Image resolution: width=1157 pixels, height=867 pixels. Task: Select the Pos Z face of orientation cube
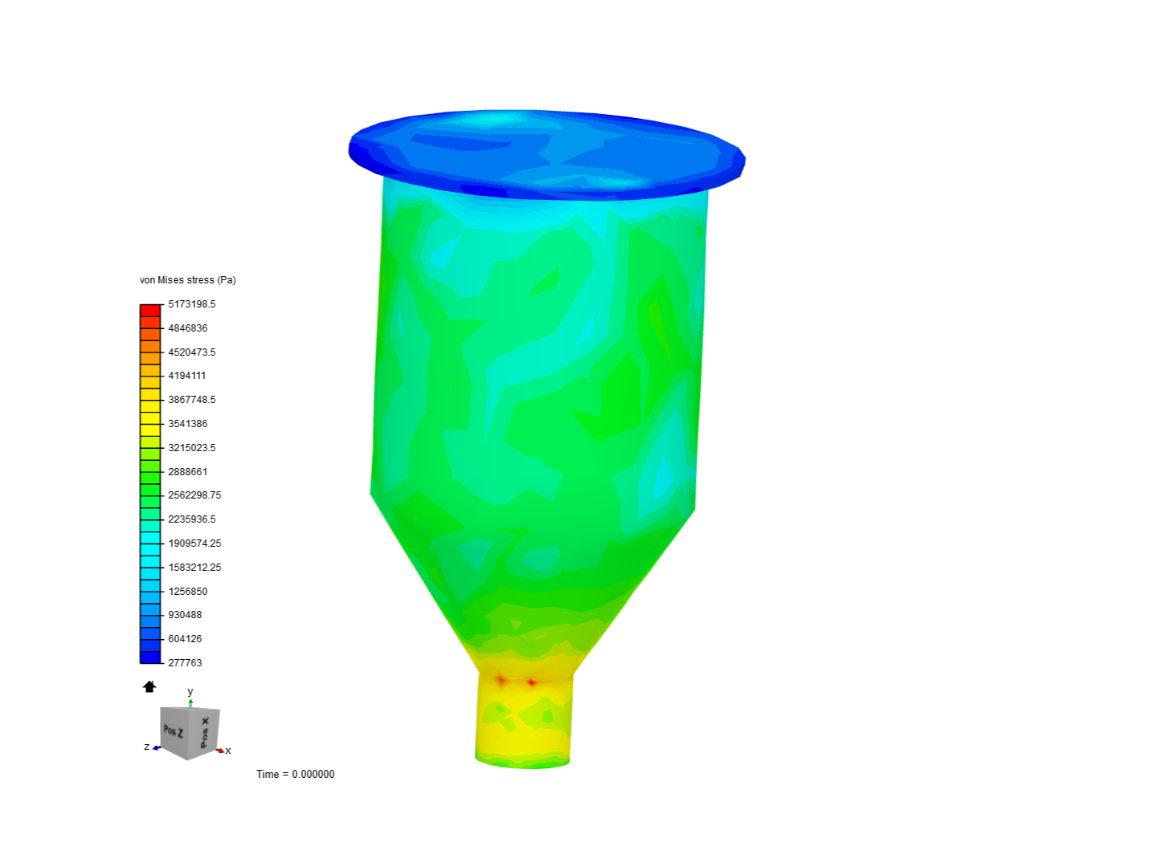(174, 732)
